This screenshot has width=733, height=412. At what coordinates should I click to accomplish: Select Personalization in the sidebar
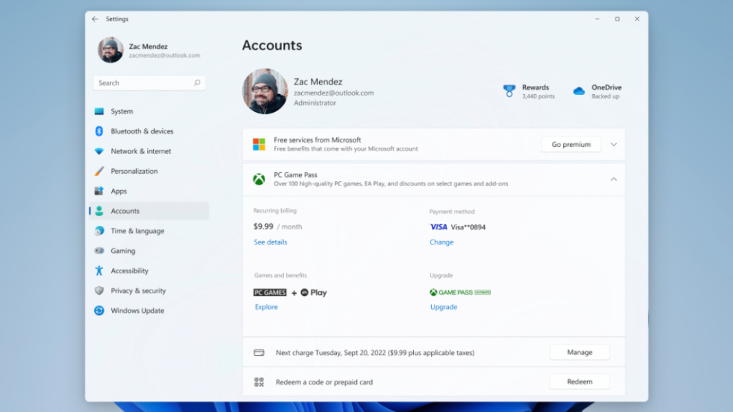pos(134,171)
